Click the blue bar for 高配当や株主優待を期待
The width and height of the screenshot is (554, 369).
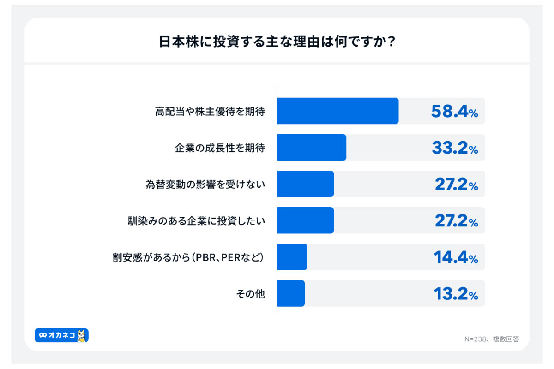click(337, 111)
